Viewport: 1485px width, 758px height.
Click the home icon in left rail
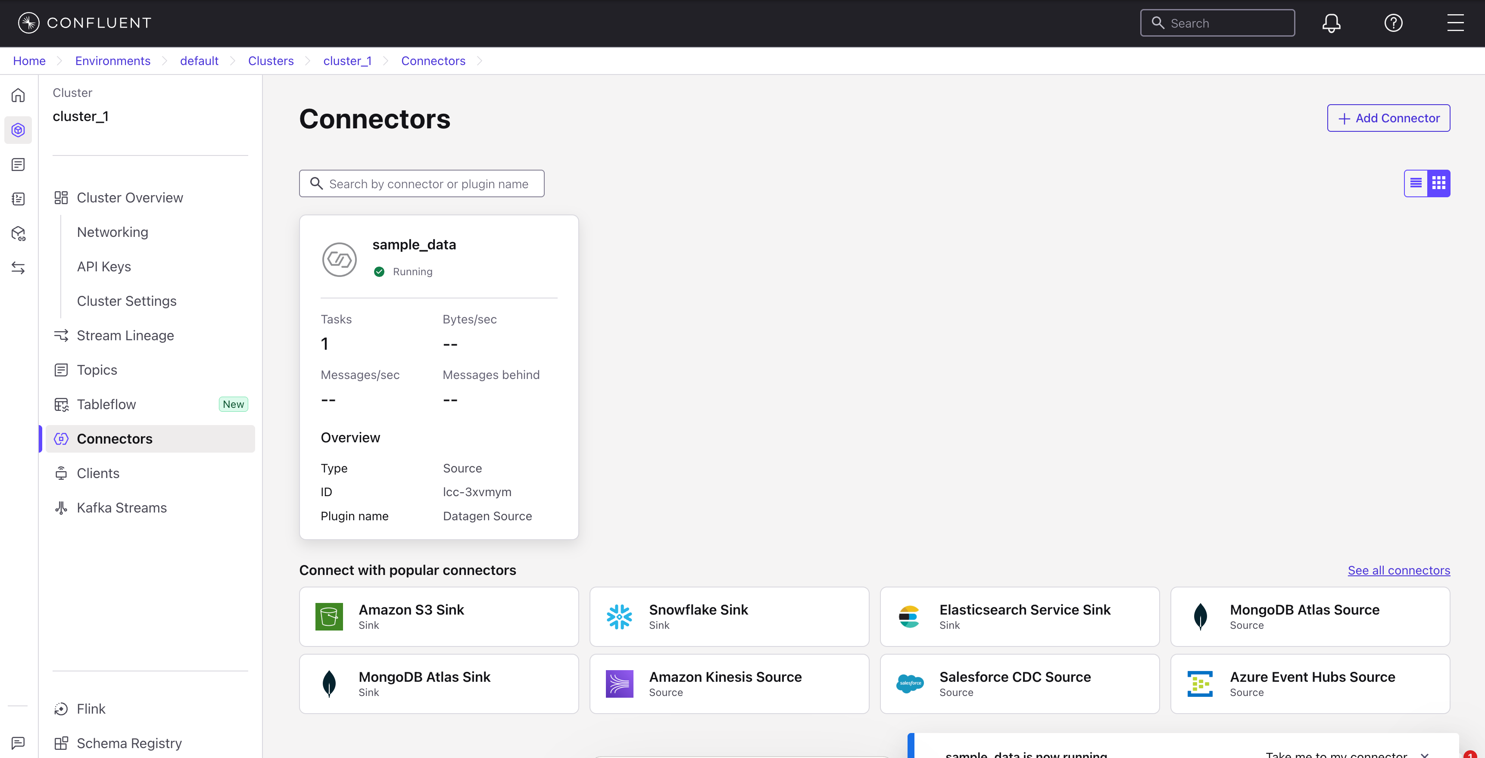[x=19, y=95]
